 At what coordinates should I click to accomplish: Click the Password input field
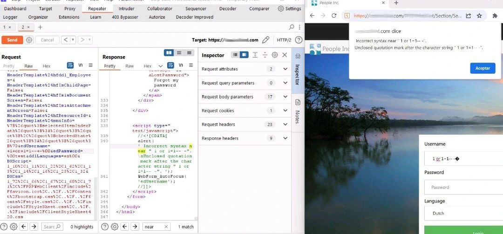pos(463,187)
